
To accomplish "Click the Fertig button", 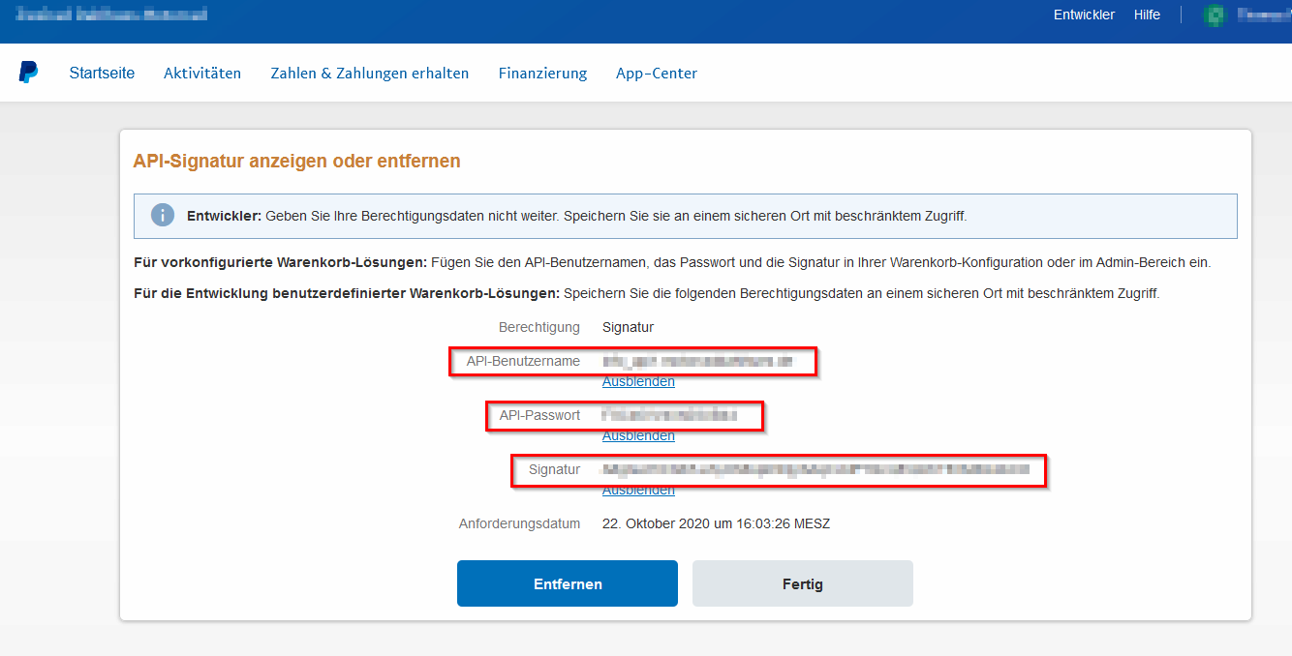I will [x=803, y=583].
